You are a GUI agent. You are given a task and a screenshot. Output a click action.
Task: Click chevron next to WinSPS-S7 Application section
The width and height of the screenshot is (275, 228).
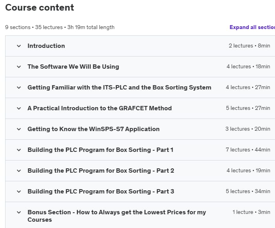[18, 129]
